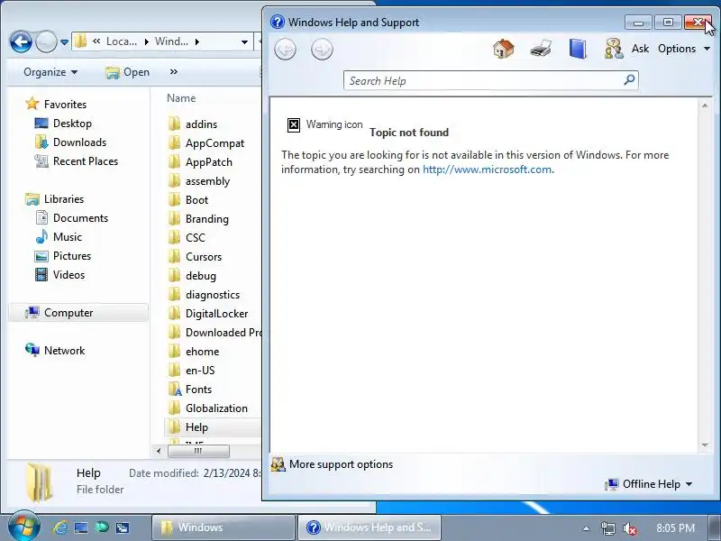The image size is (721, 541).
Task: Click the Open toolbar button
Action: (127, 72)
